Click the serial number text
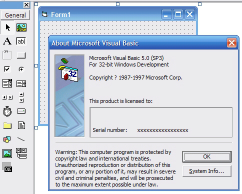The image size is (242, 194). click(162, 130)
